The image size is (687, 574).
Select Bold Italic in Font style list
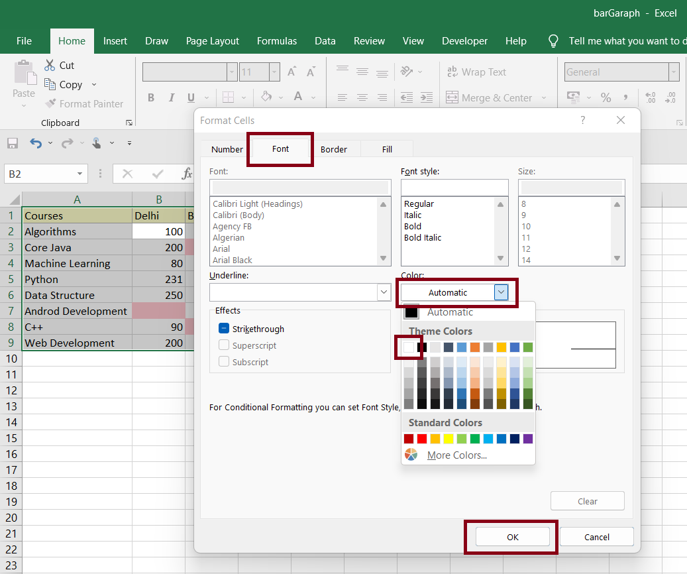pos(423,238)
